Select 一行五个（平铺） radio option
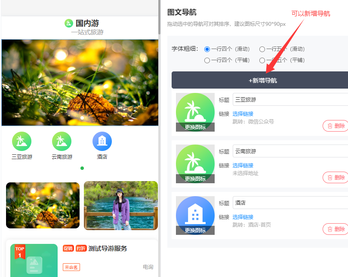348x277 pixels. [x=262, y=60]
